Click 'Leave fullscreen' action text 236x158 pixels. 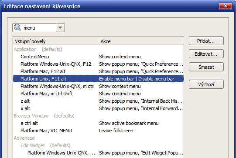(x=116, y=131)
